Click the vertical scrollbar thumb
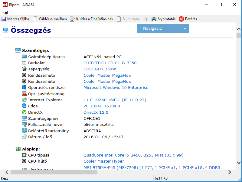Screen dimensions: 242x182 (x=239, y=35)
